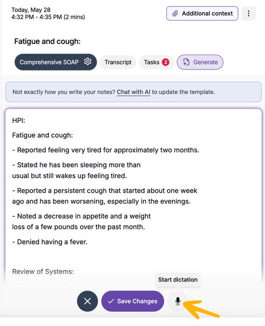265x326 pixels.
Task: Click the Start dictation tooltip label
Action: [x=178, y=280]
